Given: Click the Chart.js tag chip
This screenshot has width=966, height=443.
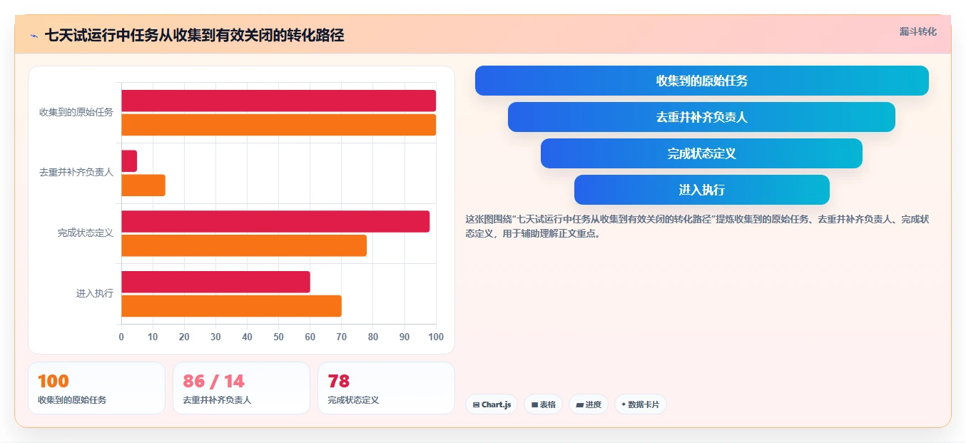Looking at the screenshot, I should (x=492, y=404).
